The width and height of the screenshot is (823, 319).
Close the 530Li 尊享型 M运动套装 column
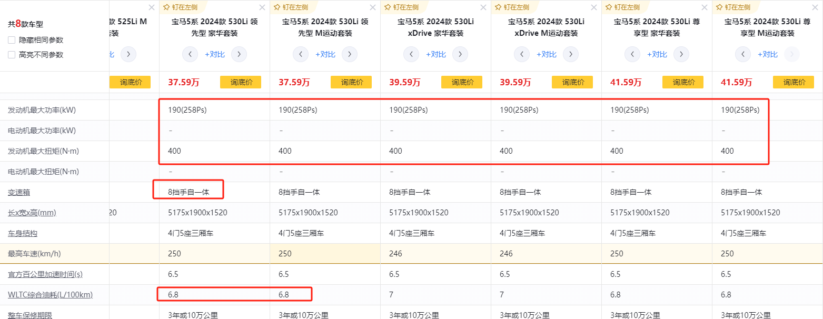point(815,7)
